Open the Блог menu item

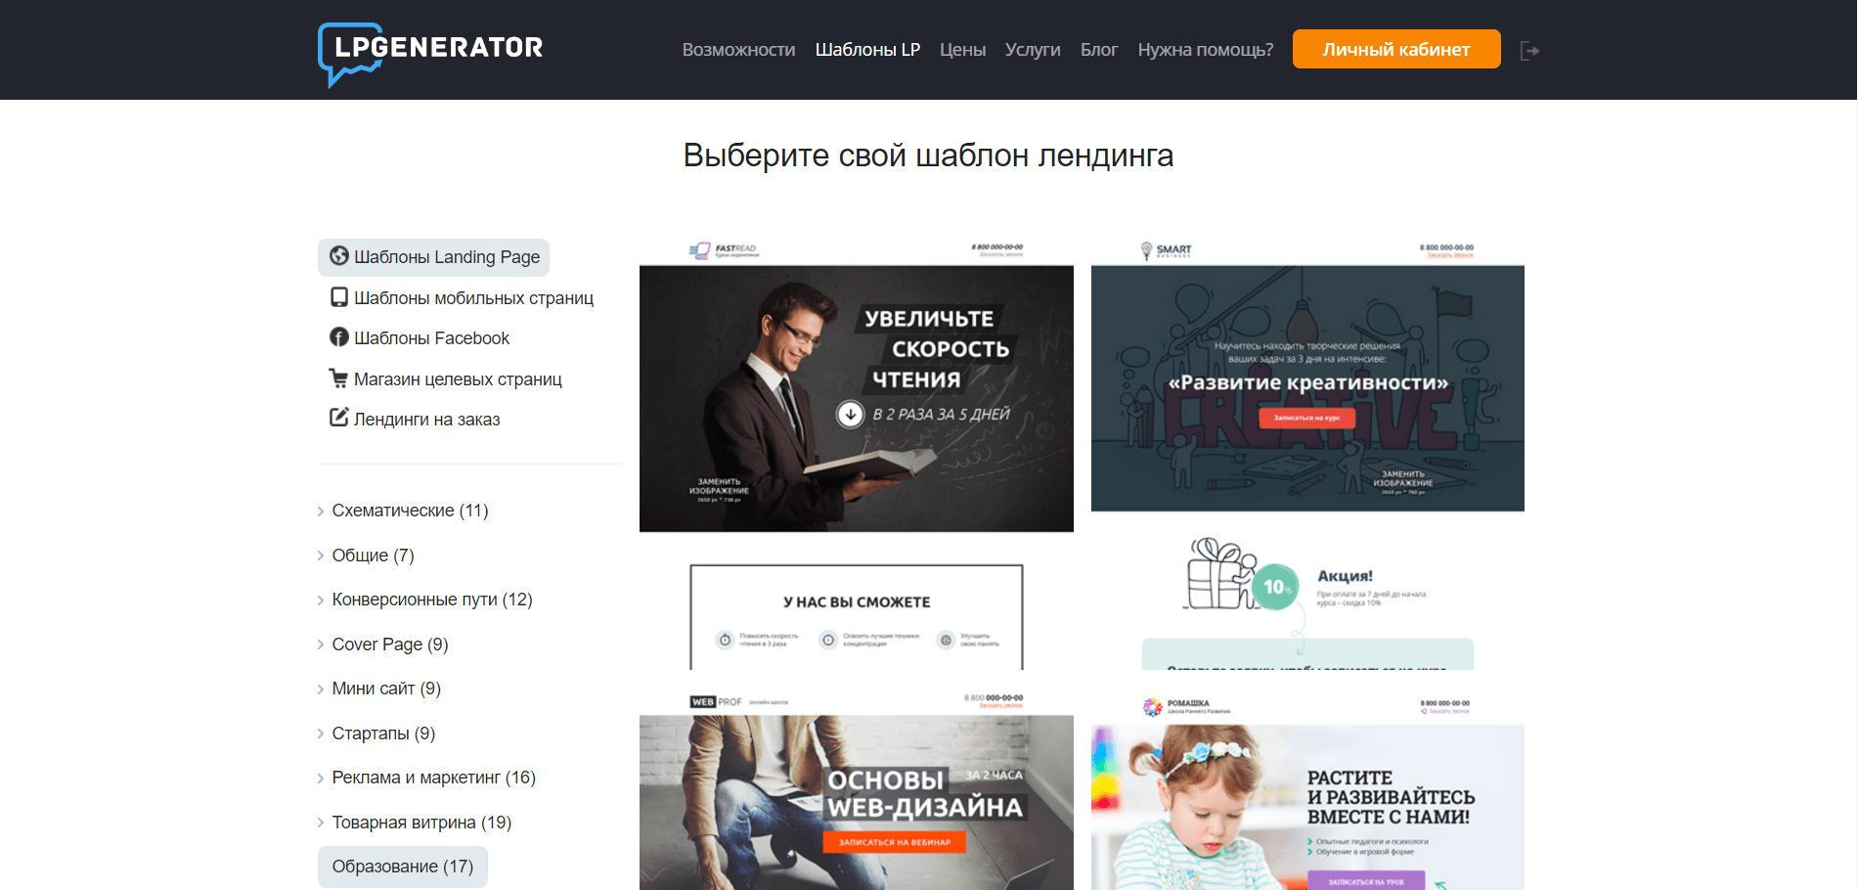(x=1099, y=50)
